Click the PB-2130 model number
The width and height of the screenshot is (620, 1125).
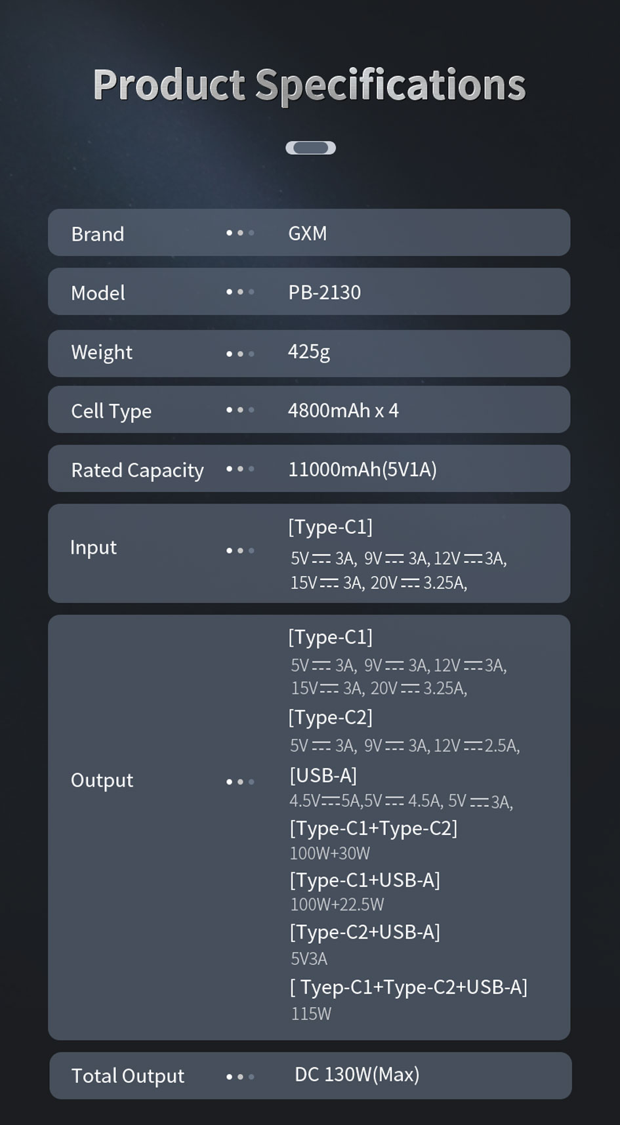pyautogui.click(x=324, y=293)
